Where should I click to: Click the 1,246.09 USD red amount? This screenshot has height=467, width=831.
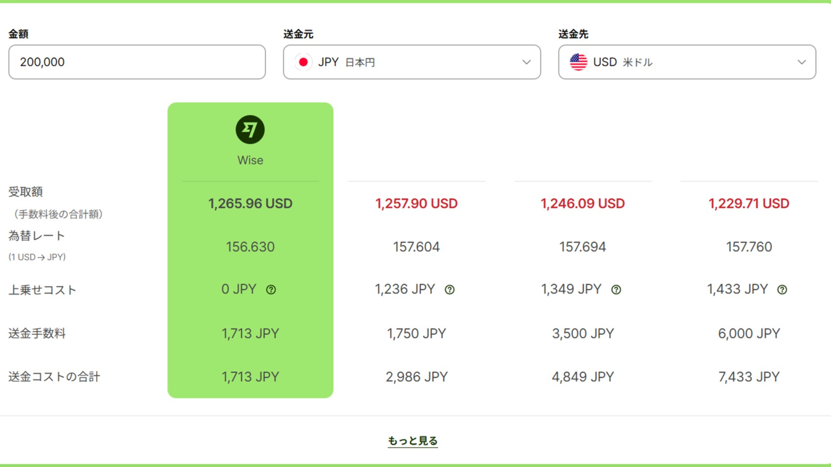tap(583, 204)
